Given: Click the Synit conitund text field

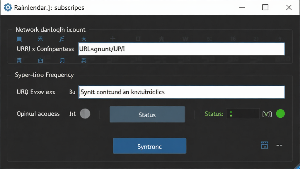Looking at the screenshot, I should (x=181, y=92).
